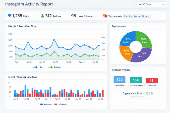170x113 pixels.
Task: Click the blue heart Likes icon
Action: point(10,16)
